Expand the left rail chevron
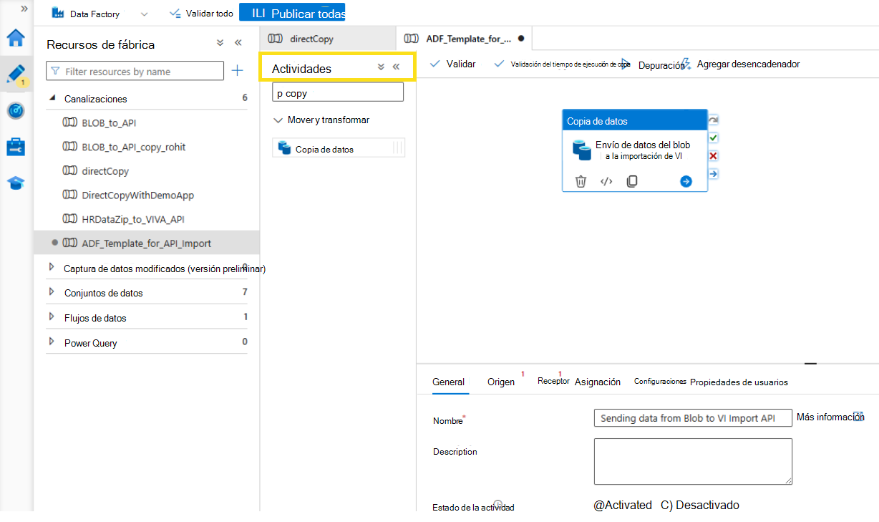Image resolution: width=879 pixels, height=522 pixels. point(24,9)
